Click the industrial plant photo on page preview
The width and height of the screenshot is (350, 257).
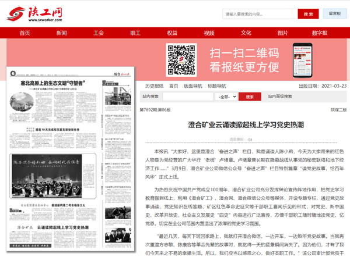118,96
